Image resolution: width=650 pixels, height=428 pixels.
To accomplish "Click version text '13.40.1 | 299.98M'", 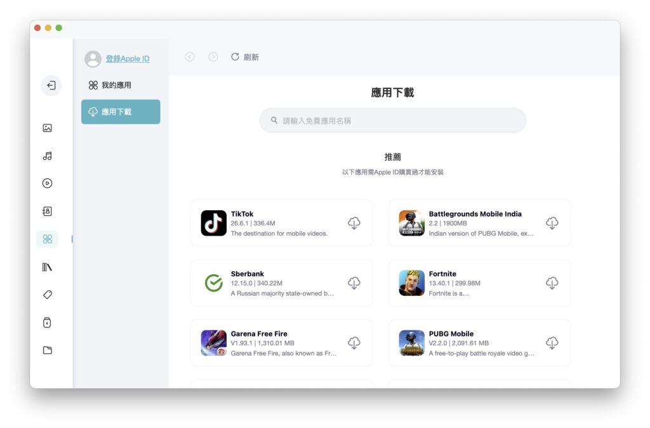I will coord(454,283).
